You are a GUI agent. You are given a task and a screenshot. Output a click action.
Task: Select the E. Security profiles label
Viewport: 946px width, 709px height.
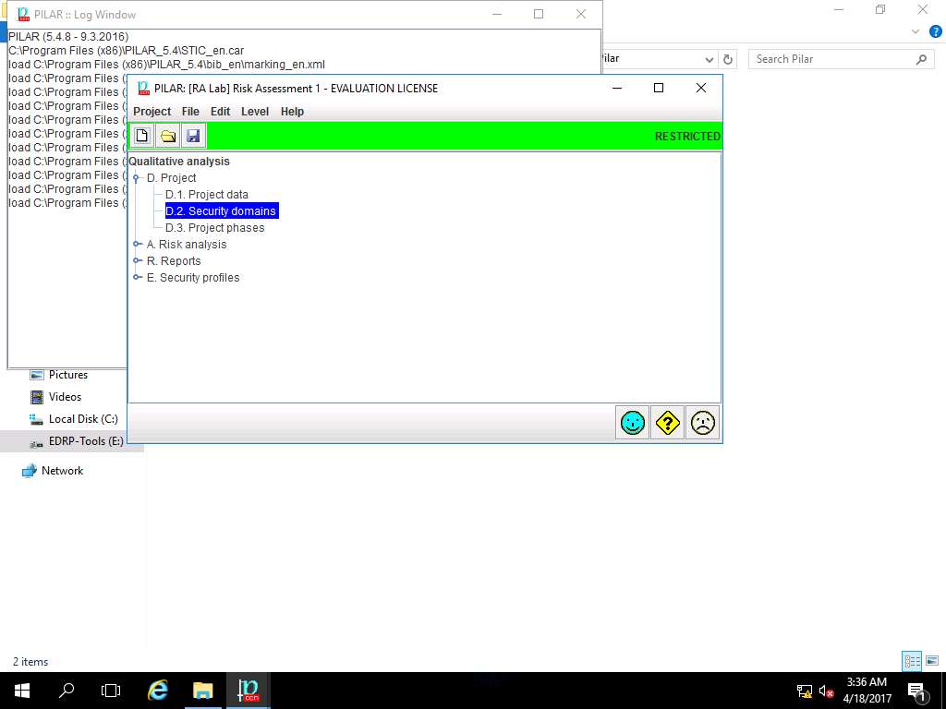[x=193, y=277]
